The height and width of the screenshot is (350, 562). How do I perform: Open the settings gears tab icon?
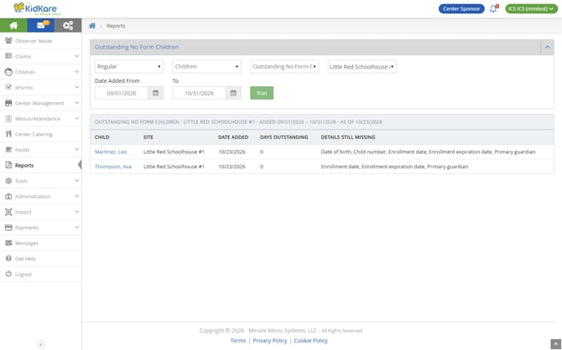pyautogui.click(x=68, y=25)
